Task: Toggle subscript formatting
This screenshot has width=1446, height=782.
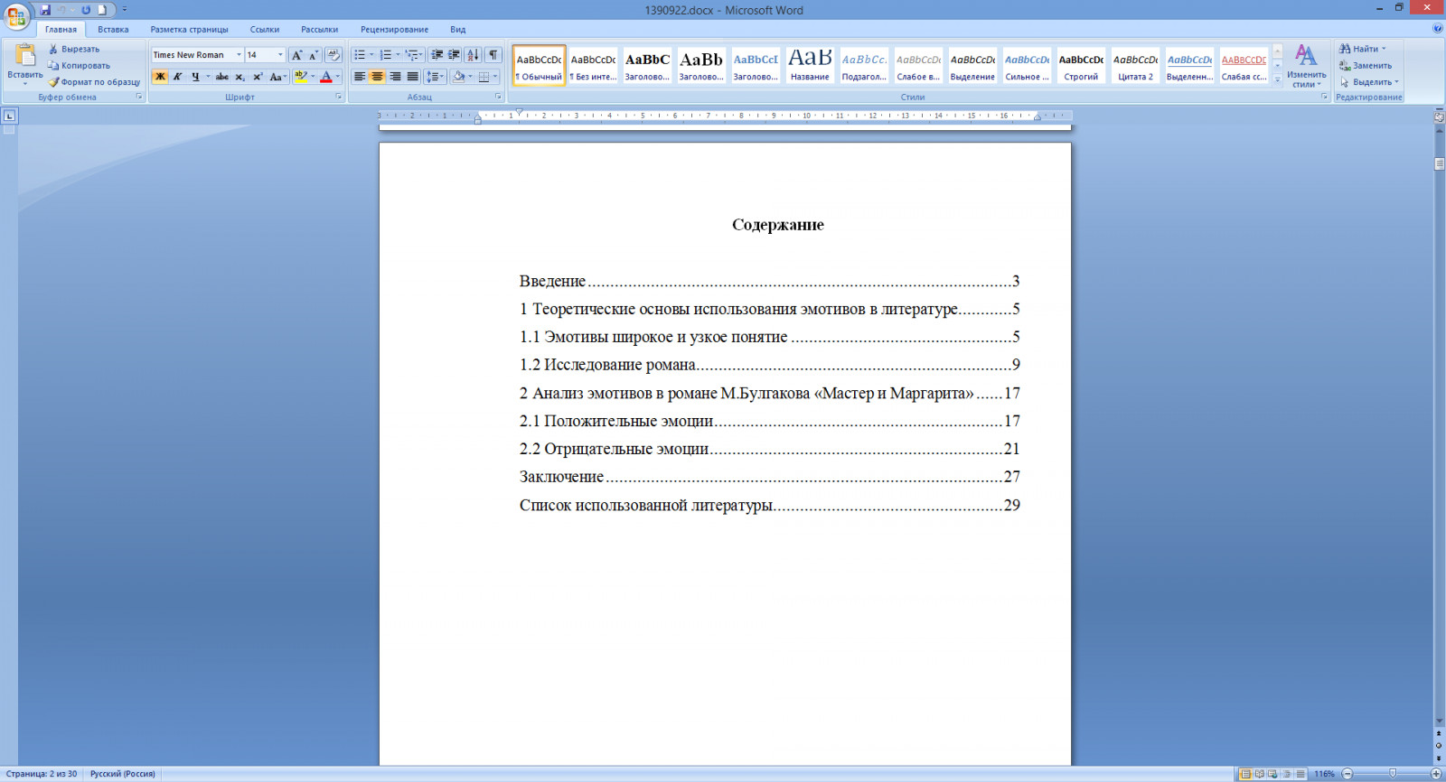Action: 239,77
